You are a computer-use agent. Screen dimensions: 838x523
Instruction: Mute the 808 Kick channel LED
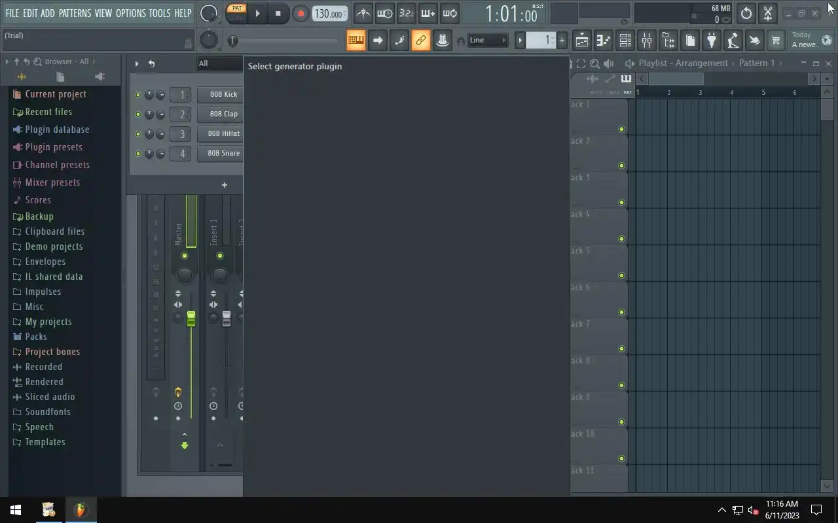click(x=138, y=95)
